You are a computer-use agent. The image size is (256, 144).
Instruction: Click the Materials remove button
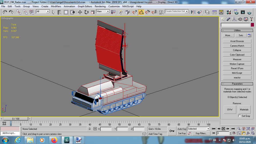pyautogui.click(x=244, y=109)
